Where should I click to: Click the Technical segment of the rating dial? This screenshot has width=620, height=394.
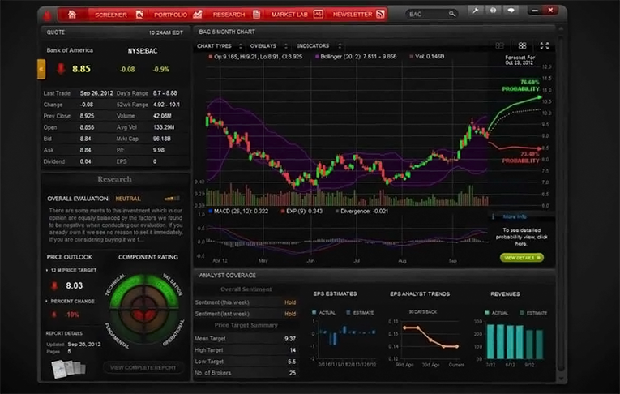tap(124, 291)
